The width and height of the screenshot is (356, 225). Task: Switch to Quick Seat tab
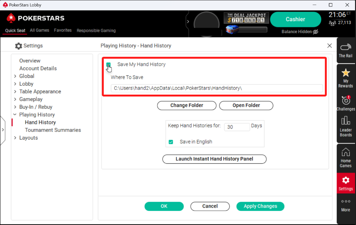click(x=15, y=30)
